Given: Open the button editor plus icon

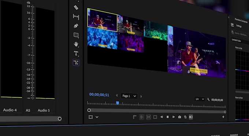Looking at the screenshot, I should tap(223, 117).
